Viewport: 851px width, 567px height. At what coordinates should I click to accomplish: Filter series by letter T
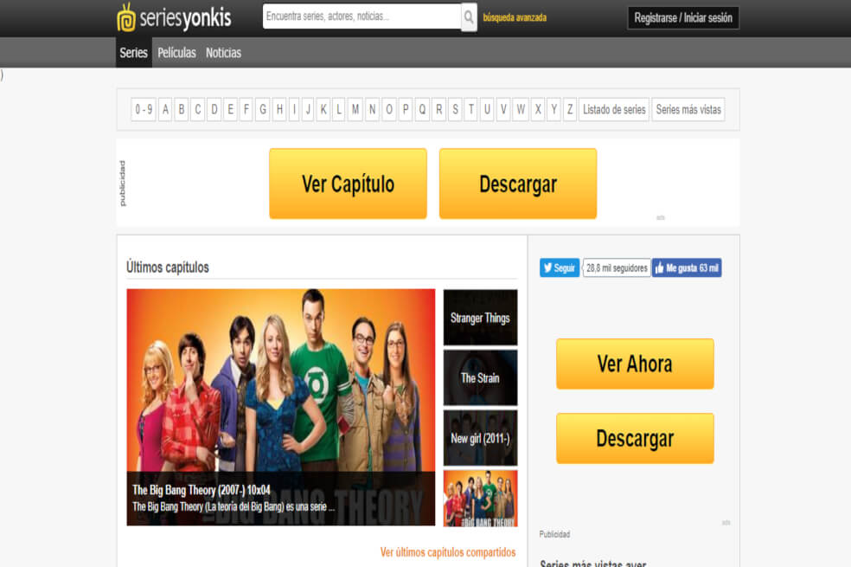tap(471, 110)
